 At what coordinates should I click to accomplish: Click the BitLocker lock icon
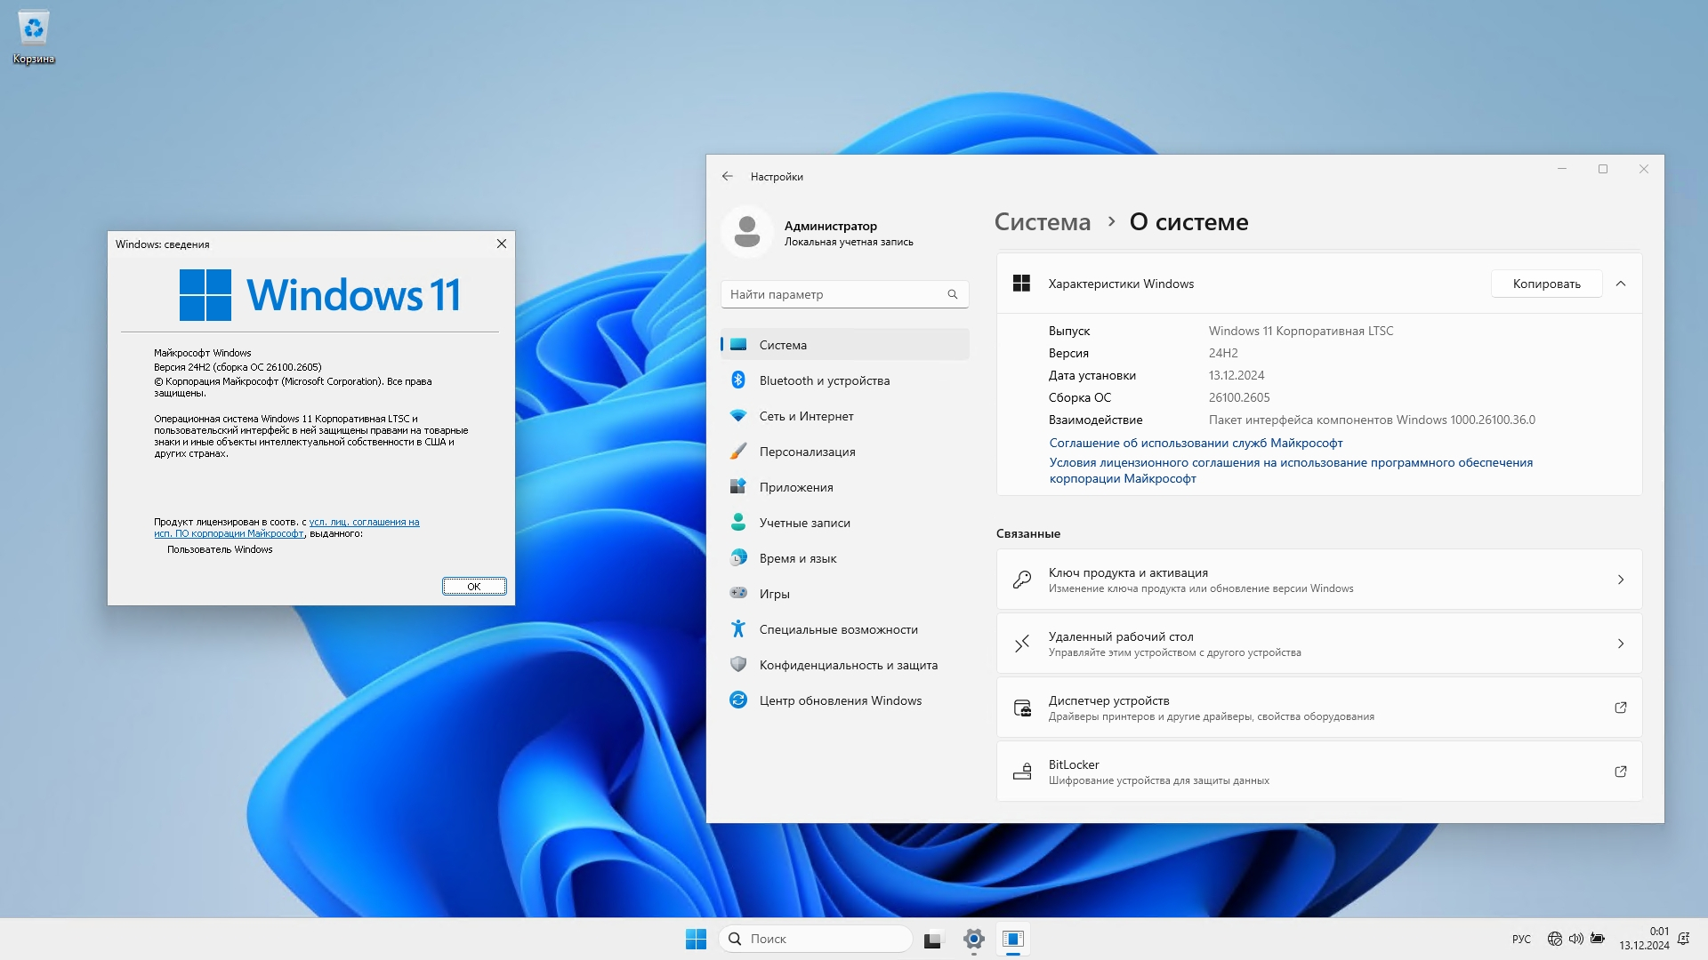pyautogui.click(x=1022, y=772)
